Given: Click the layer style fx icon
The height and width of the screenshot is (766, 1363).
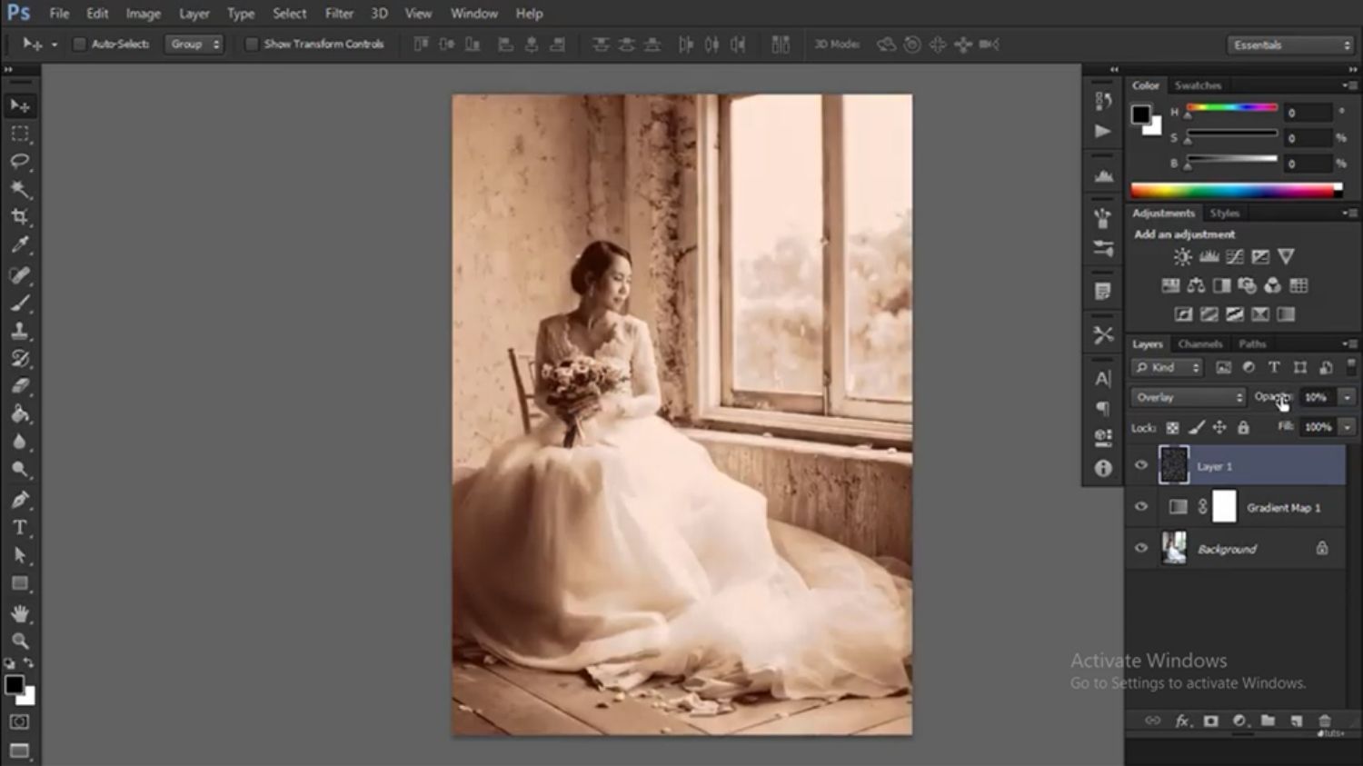Looking at the screenshot, I should click(1182, 721).
